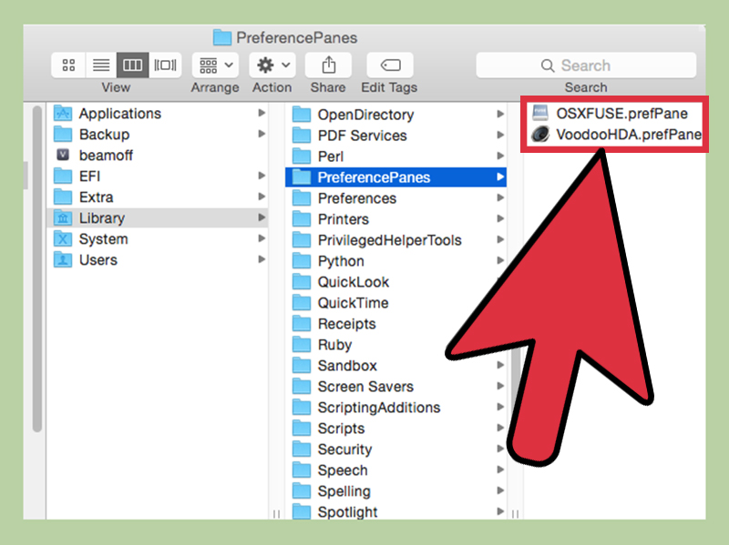This screenshot has width=729, height=545.
Task: Open the Speech folder
Action: click(x=396, y=469)
